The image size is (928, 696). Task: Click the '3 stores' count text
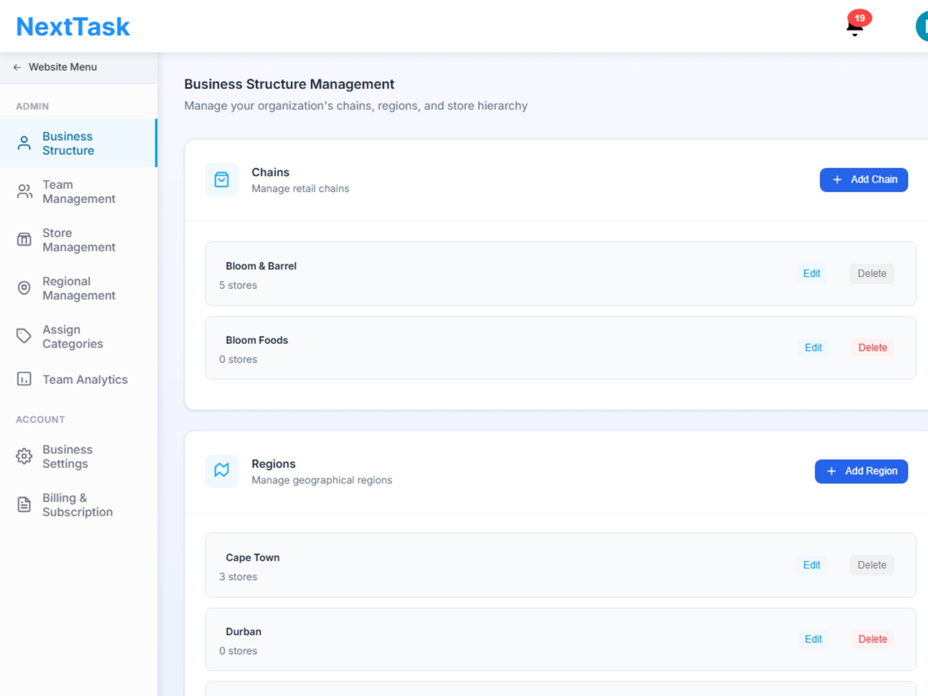point(238,577)
